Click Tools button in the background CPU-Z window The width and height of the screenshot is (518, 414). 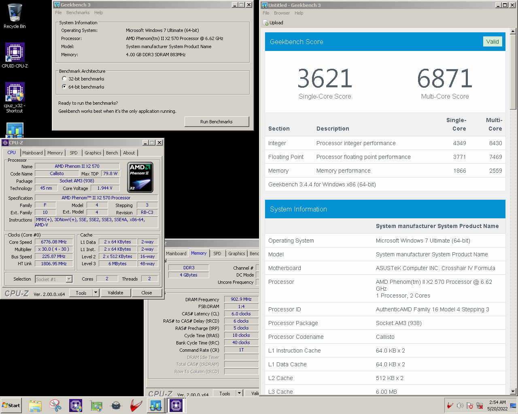click(225, 393)
